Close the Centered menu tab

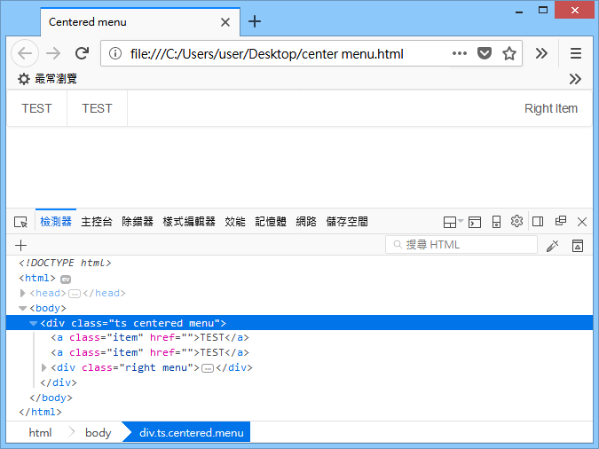pyautogui.click(x=225, y=22)
